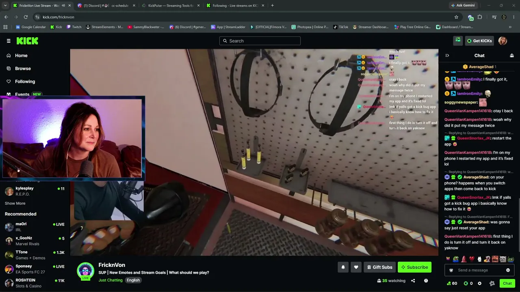Expand Show More followed channels

click(15, 203)
